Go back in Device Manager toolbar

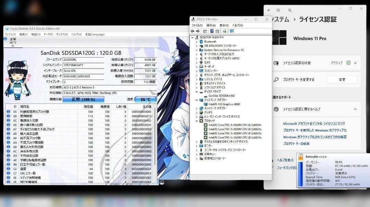pyautogui.click(x=192, y=31)
